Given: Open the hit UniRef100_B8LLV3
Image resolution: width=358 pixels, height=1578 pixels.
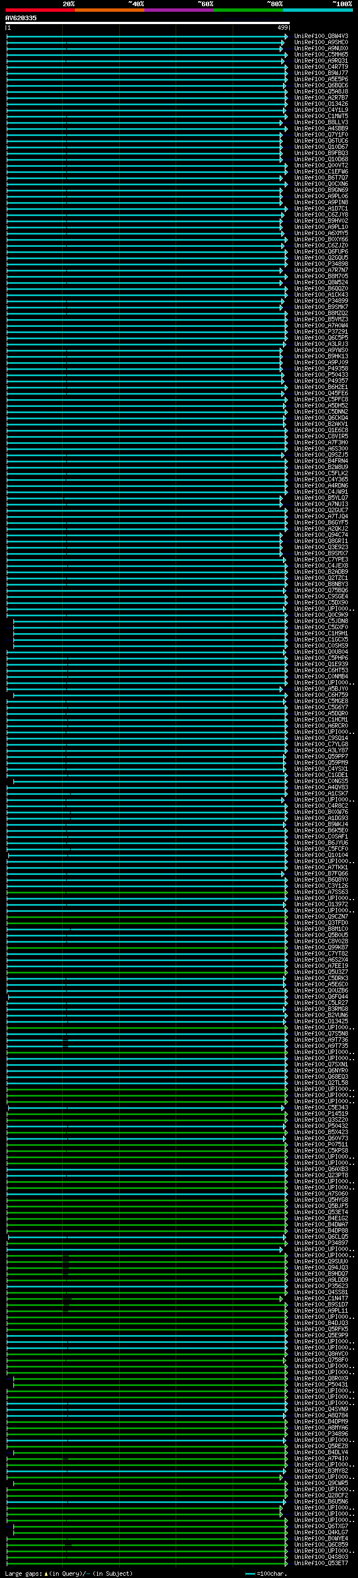Looking at the screenshot, I should [321, 122].
